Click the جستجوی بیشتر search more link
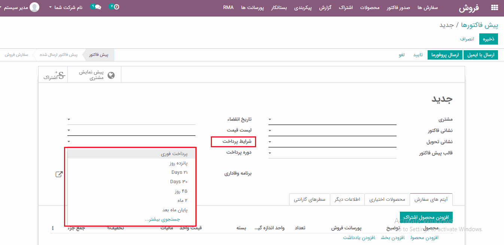This screenshot has height=245, width=504. tap(163, 219)
